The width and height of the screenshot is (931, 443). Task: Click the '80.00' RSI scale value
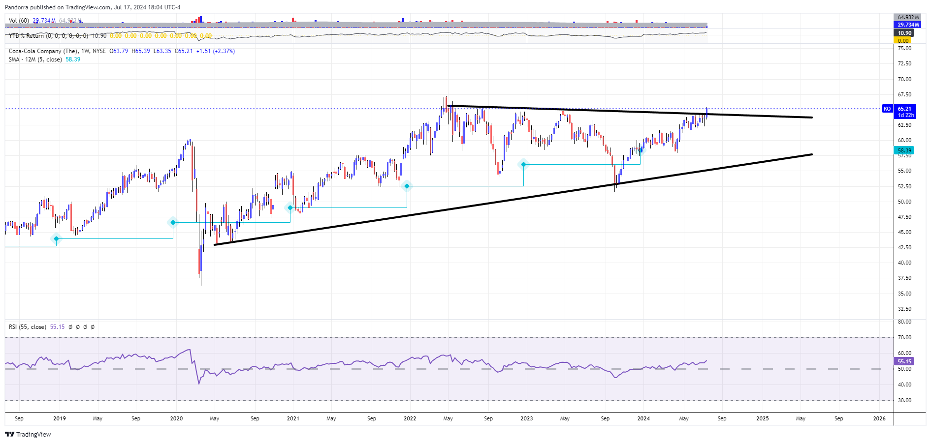(904, 322)
